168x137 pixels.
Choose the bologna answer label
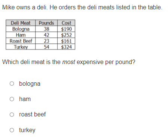tap(30, 84)
